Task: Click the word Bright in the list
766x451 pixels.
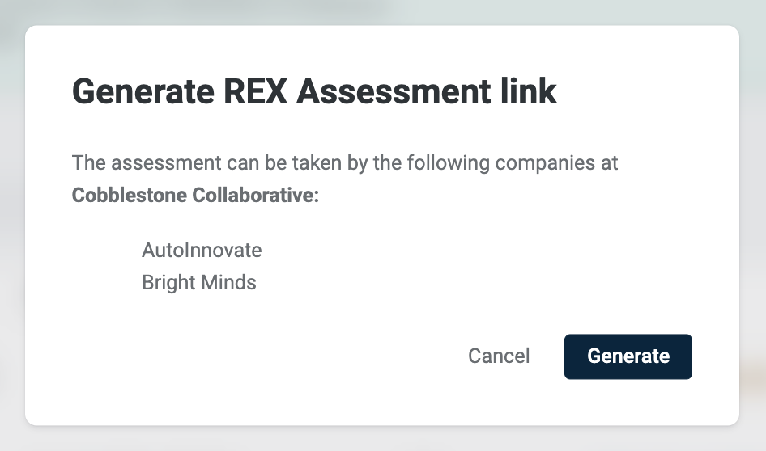Action: pyautogui.click(x=168, y=283)
